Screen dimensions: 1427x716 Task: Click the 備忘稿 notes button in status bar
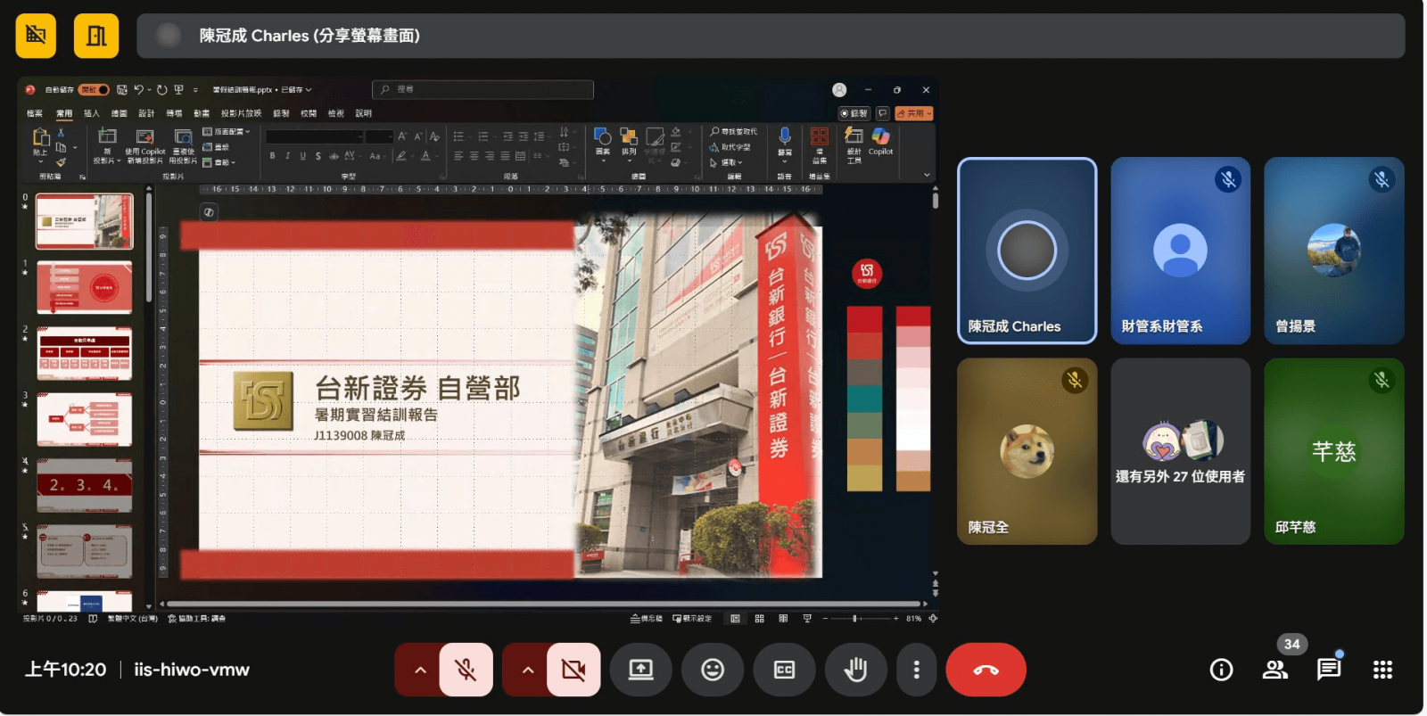click(x=647, y=618)
